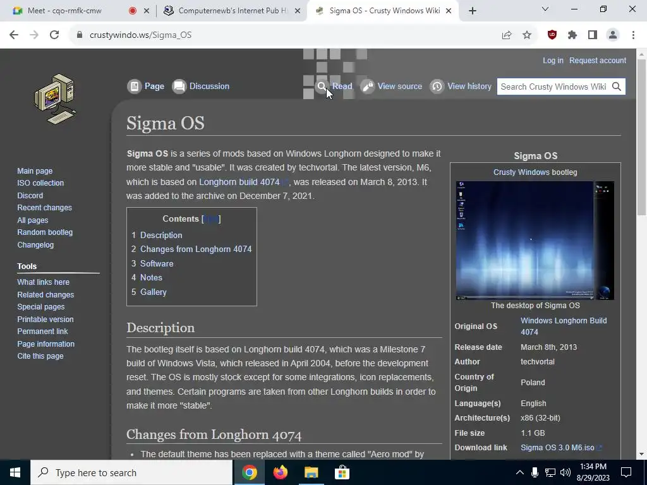Reload the page with refresh icon
The height and width of the screenshot is (485, 647).
(x=54, y=35)
